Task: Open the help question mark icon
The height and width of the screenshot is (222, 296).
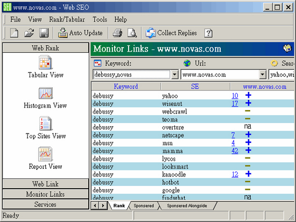Action: 208,33
